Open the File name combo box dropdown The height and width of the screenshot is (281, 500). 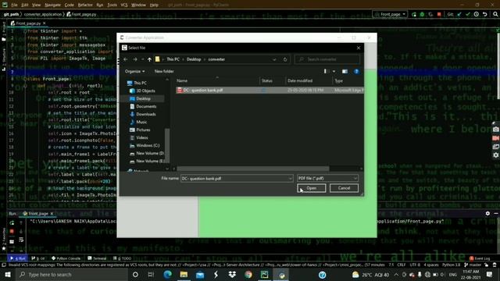[x=290, y=179]
